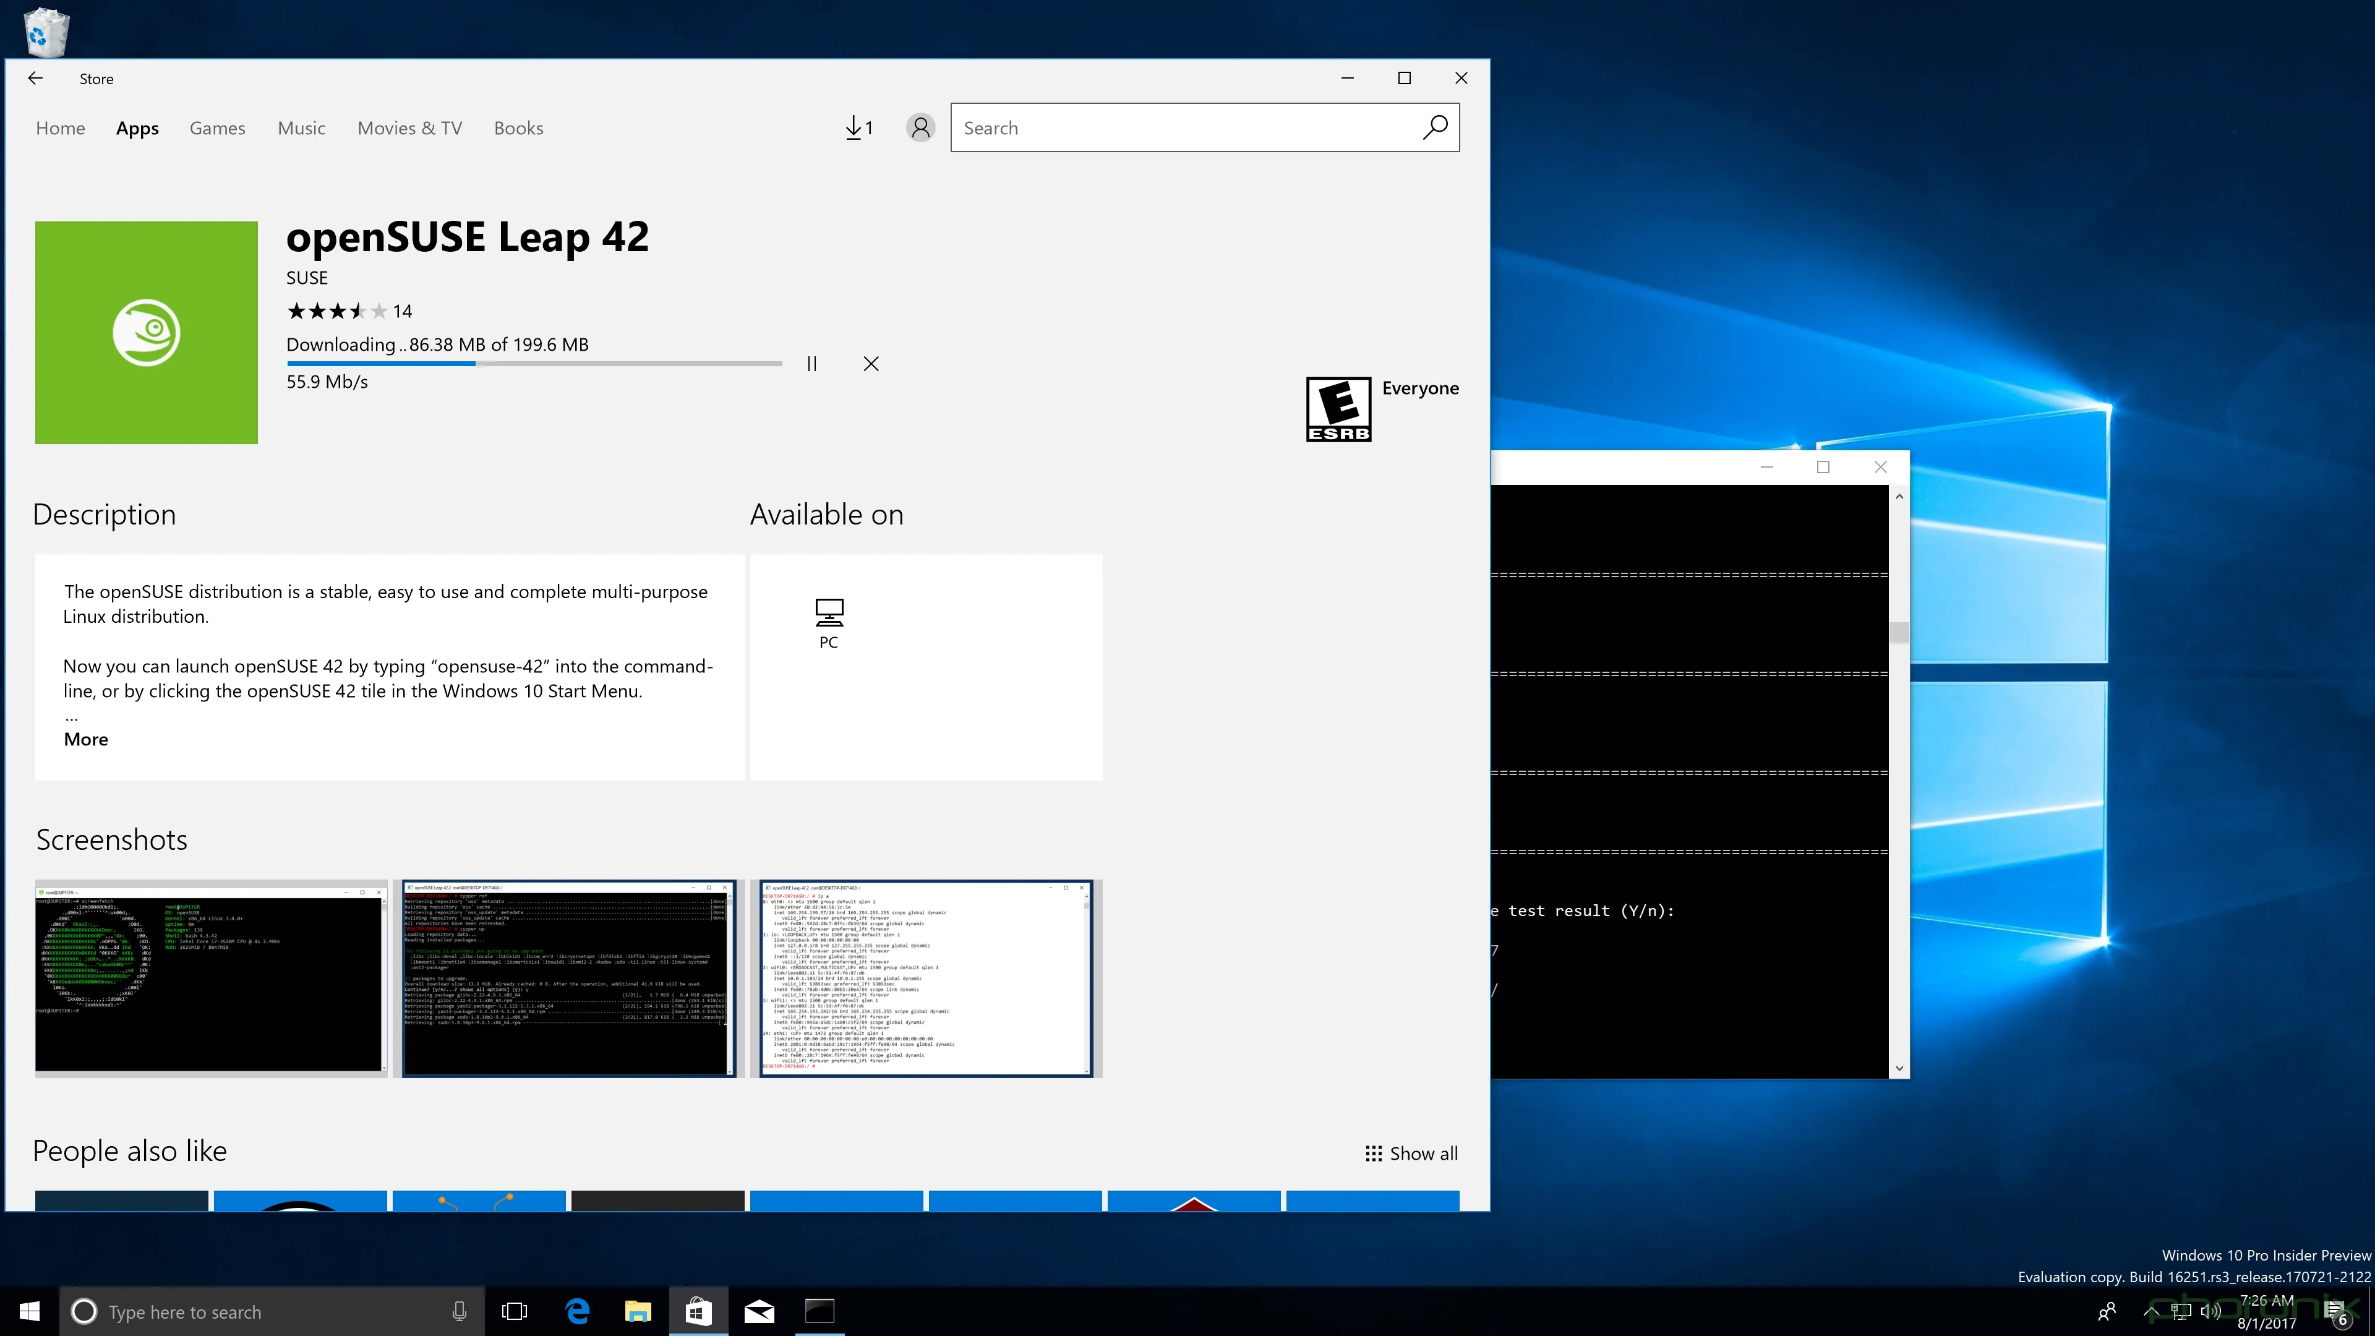Cancel the openSUSE download
This screenshot has width=2375, height=1336.
(x=871, y=363)
